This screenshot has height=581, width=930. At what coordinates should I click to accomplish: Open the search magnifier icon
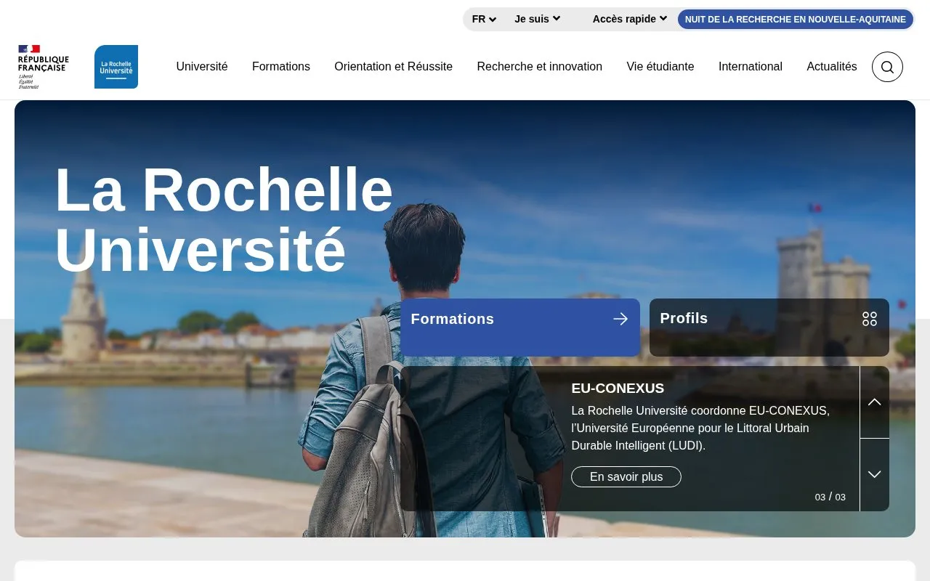pyautogui.click(x=887, y=67)
